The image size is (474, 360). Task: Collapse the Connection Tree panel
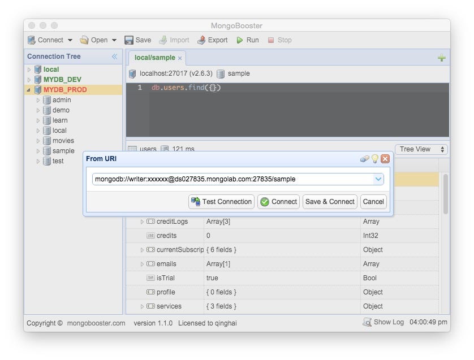click(x=115, y=57)
